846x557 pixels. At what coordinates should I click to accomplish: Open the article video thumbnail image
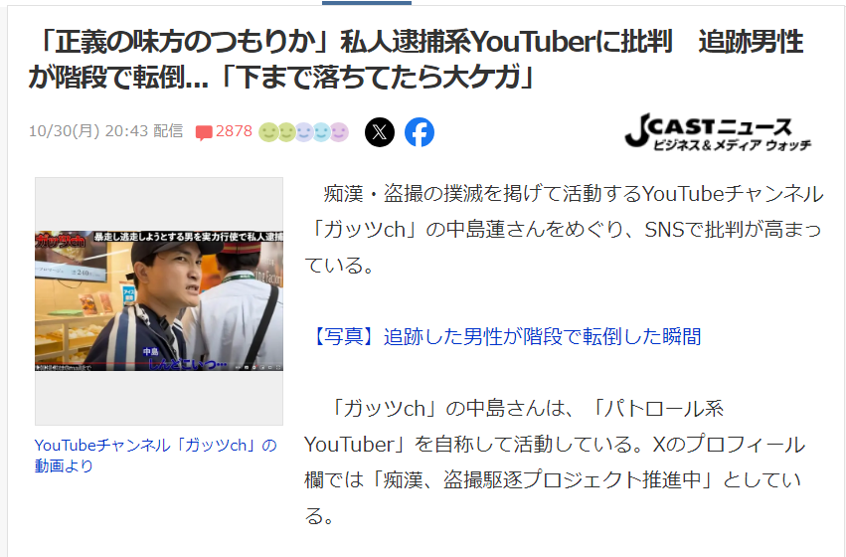pyautogui.click(x=159, y=300)
